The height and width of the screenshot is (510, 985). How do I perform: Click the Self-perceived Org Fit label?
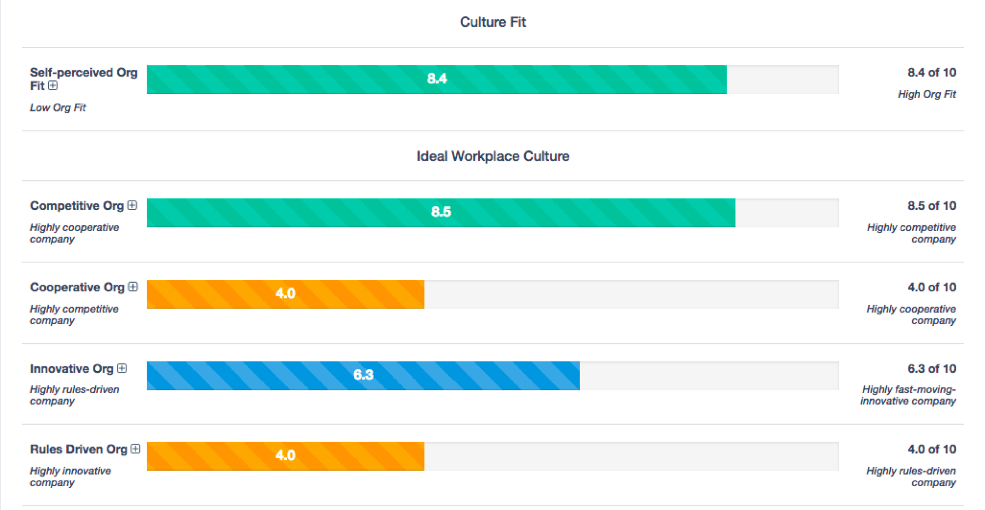83,79
